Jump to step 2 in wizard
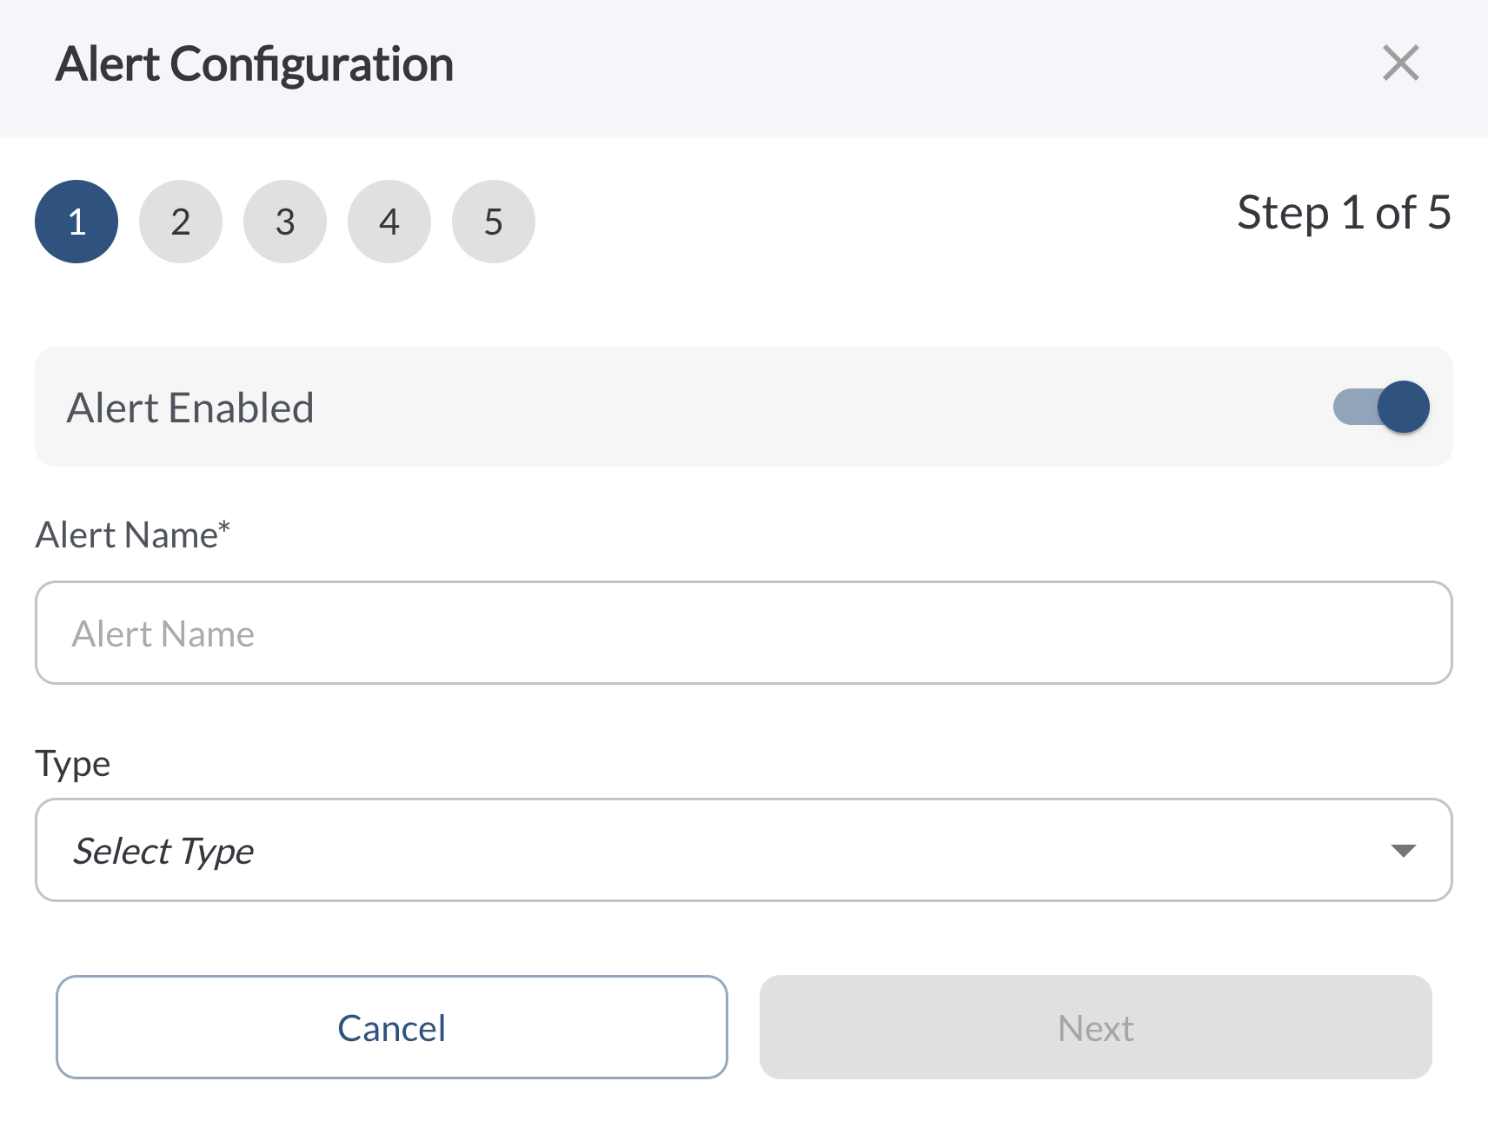The height and width of the screenshot is (1121, 1488). (x=181, y=222)
